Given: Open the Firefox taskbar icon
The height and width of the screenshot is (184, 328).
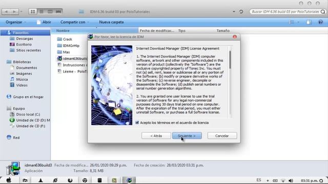Looking at the screenshot, I should [x=70, y=180].
